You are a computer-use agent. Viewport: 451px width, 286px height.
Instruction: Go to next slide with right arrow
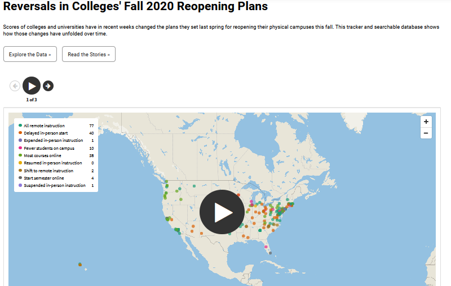point(48,86)
